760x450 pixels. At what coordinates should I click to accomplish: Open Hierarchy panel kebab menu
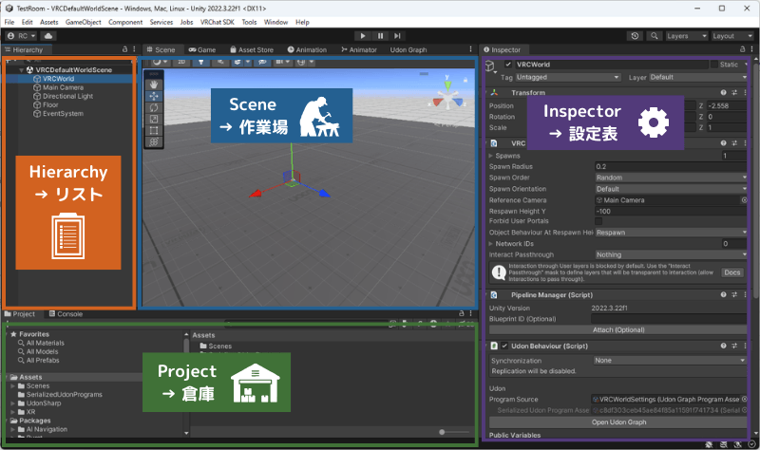pos(134,49)
